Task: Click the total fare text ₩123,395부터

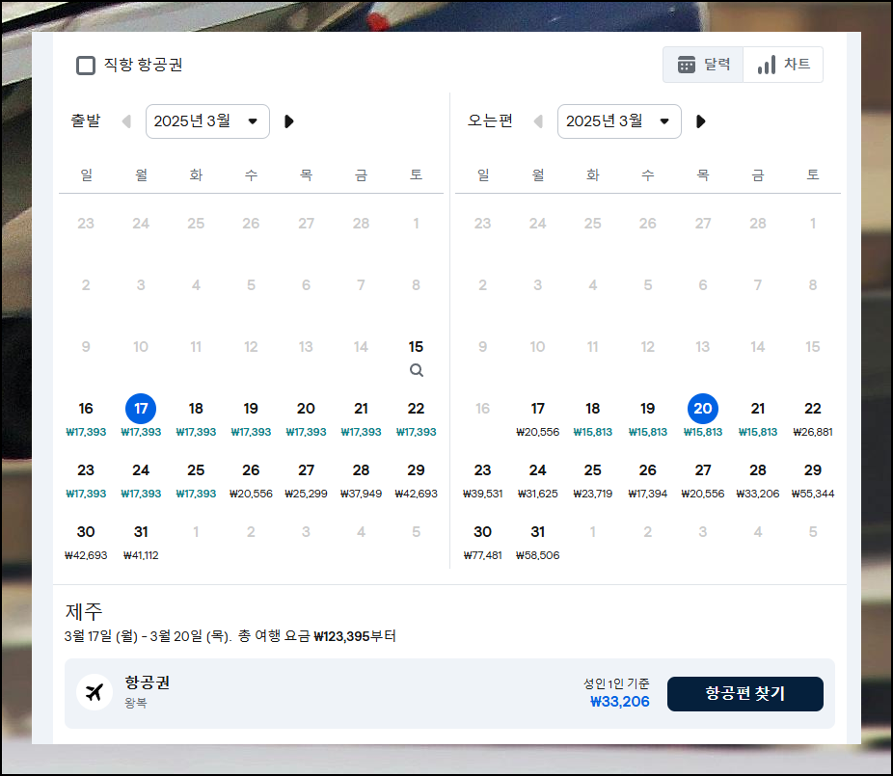Action: 355,636
